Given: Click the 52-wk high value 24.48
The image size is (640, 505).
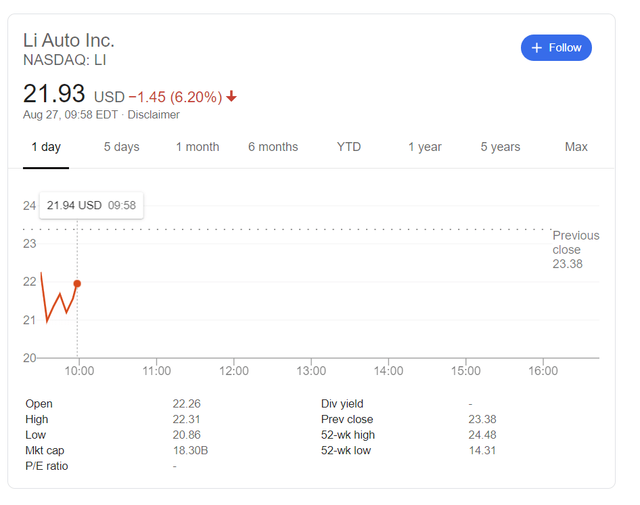Looking at the screenshot, I should pos(482,435).
